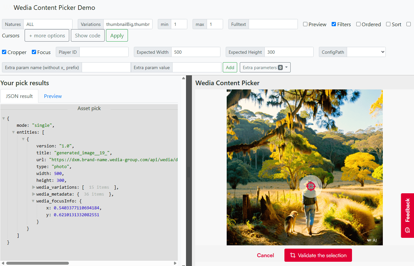Expand the wedia_variations node
414x266 pixels.
click(x=33, y=187)
